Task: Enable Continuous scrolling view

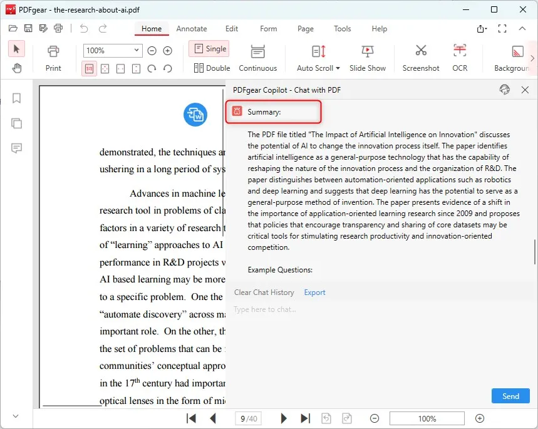Action: (257, 58)
